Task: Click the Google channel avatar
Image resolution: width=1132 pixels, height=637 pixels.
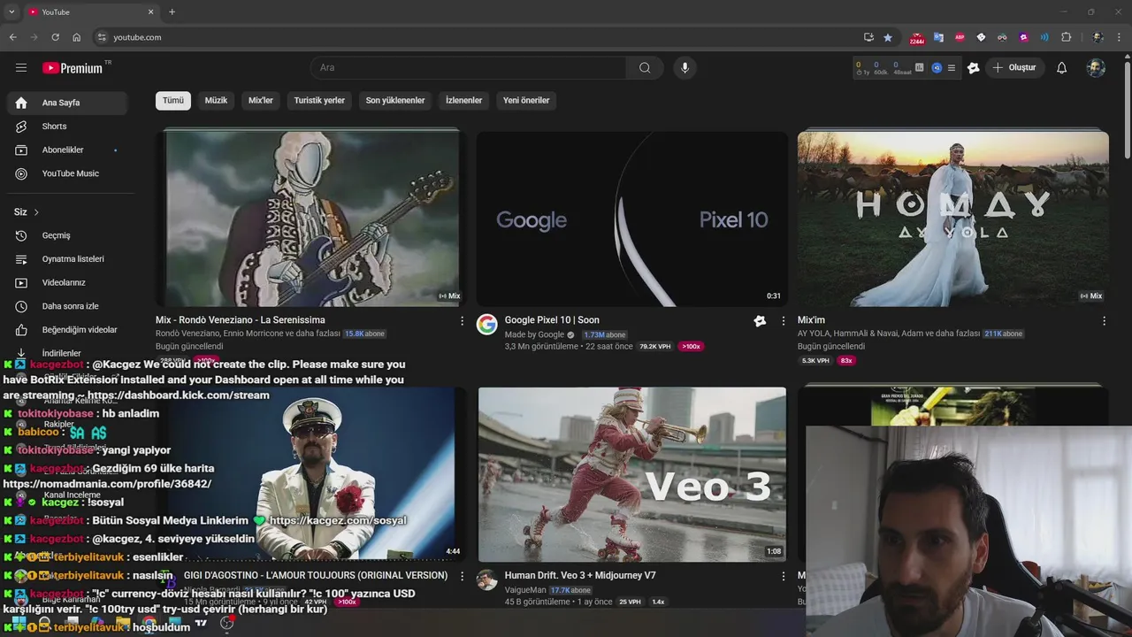Action: point(486,324)
